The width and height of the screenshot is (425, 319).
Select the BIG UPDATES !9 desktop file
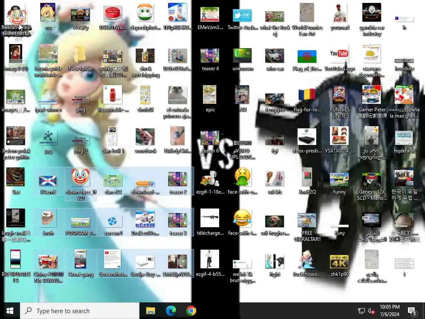[16, 266]
